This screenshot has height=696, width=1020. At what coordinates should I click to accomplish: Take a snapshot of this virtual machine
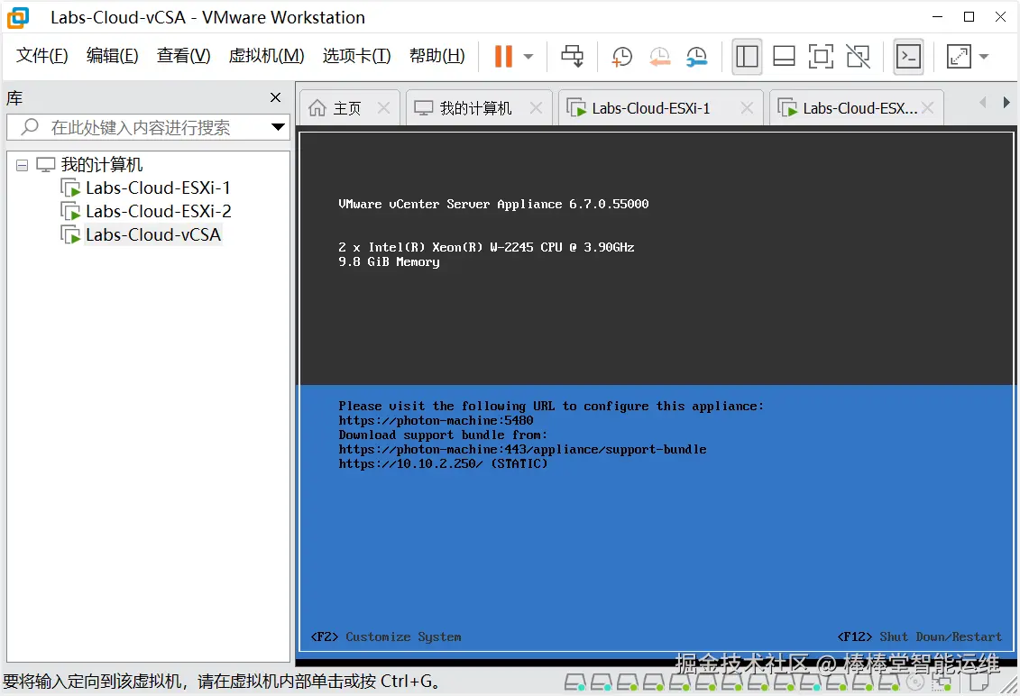[x=621, y=57]
